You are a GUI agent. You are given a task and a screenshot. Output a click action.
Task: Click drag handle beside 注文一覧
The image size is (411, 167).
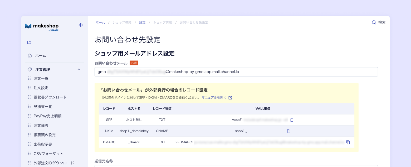click(x=29, y=78)
